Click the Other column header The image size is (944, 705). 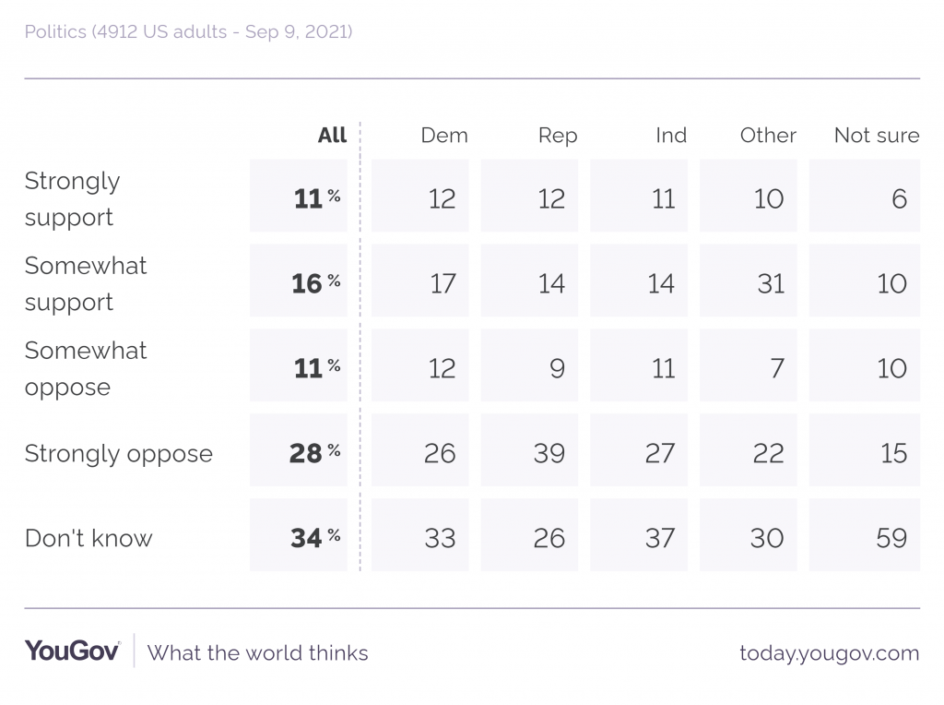pyautogui.click(x=768, y=136)
